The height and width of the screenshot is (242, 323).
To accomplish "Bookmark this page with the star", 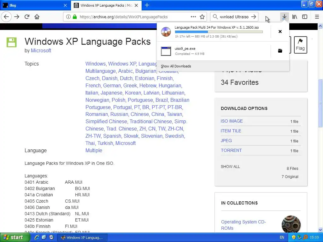I will point(202,17).
